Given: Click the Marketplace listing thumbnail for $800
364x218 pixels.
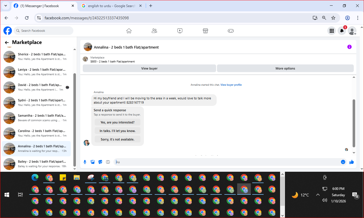Looking at the screenshot, I should tap(85, 59).
